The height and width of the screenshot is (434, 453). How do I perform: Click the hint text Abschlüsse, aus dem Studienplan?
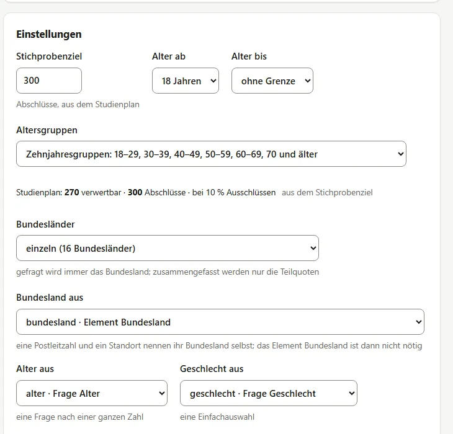point(78,104)
